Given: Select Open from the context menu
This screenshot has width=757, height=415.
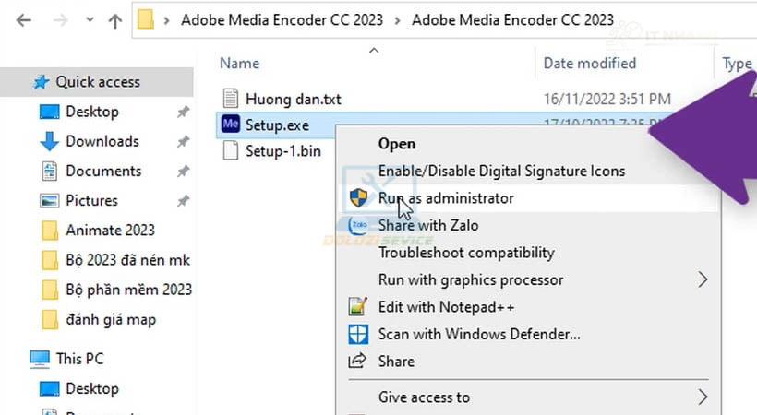Looking at the screenshot, I should (x=397, y=144).
